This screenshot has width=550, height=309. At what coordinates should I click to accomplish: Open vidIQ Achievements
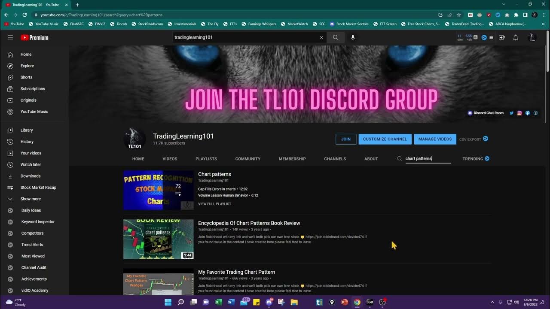click(x=34, y=279)
